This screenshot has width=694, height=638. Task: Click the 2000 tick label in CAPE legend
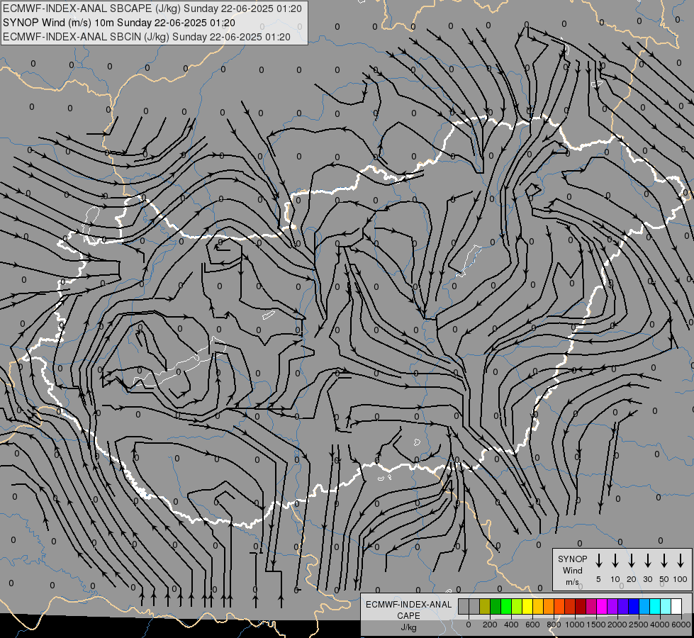click(x=617, y=625)
